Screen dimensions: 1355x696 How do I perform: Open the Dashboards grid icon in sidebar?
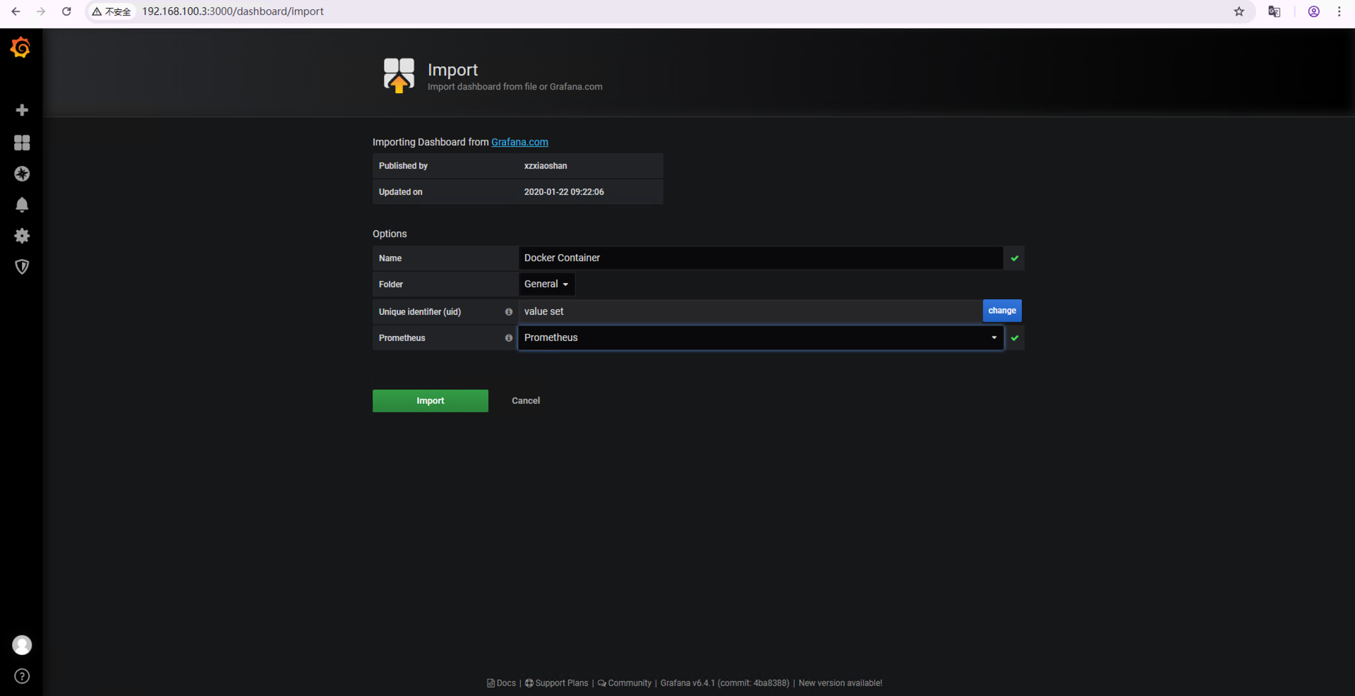pos(22,143)
